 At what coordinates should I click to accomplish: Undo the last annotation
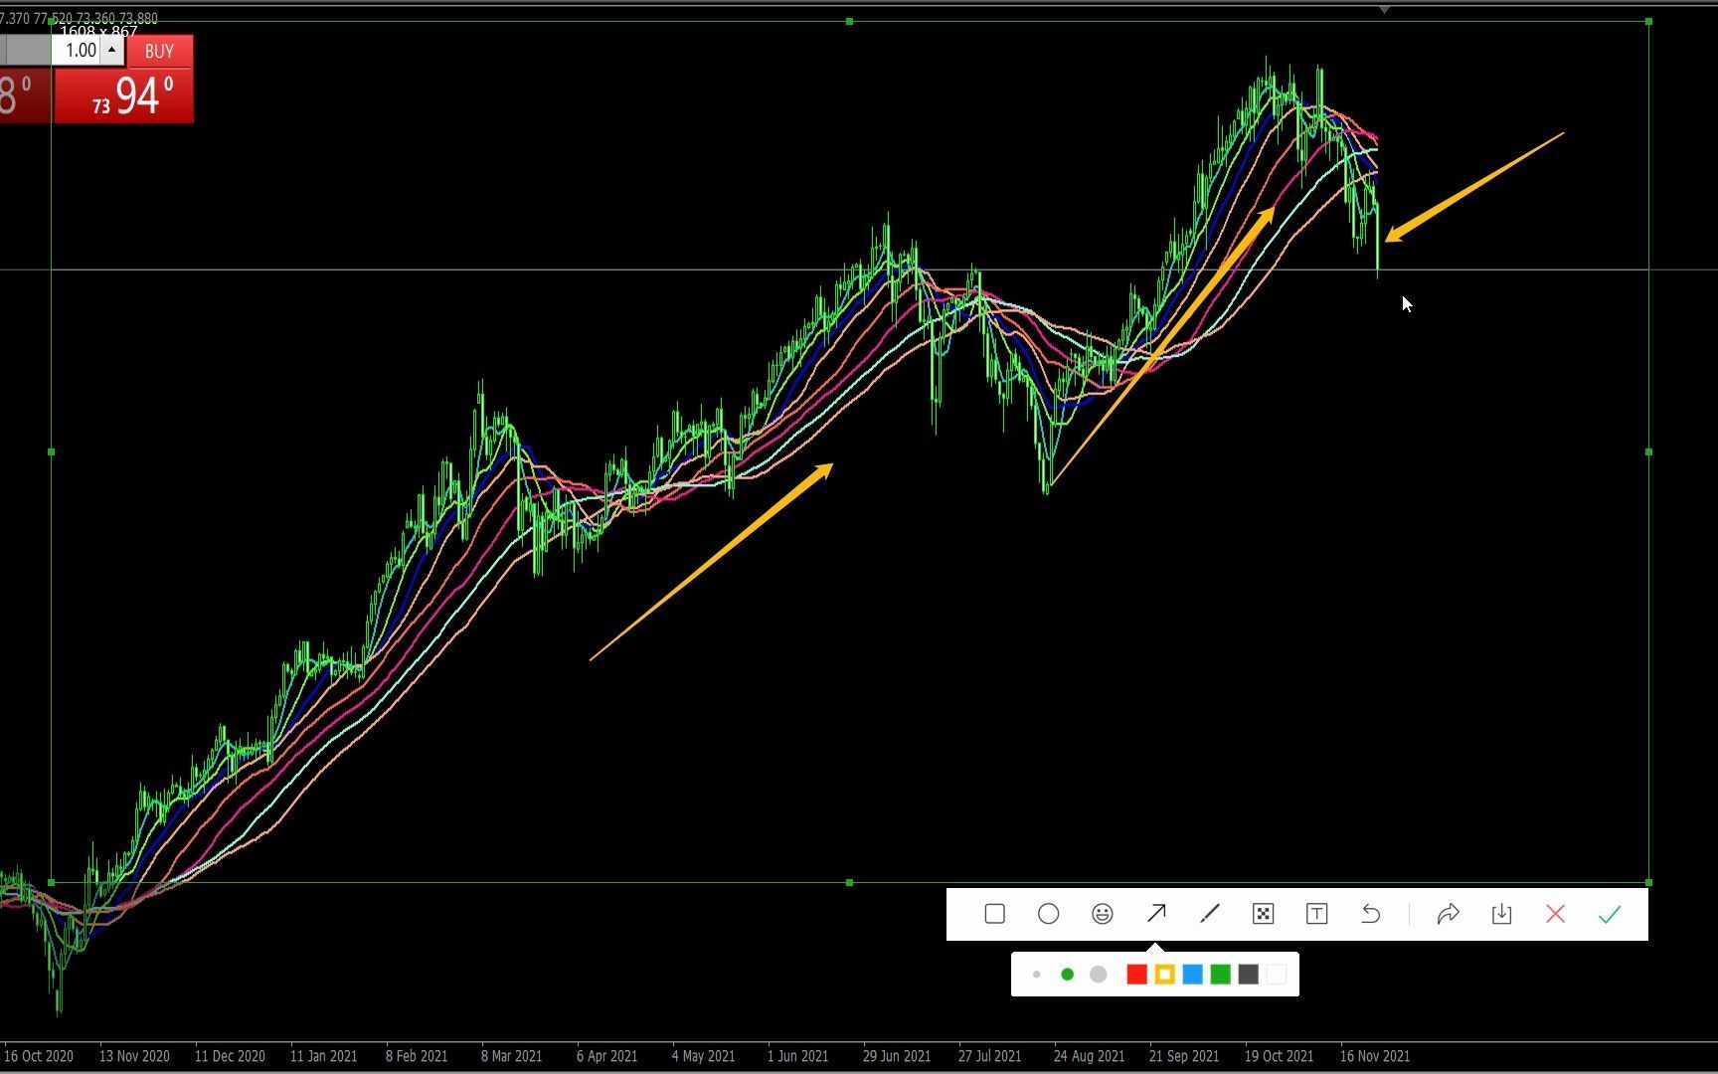(1370, 914)
